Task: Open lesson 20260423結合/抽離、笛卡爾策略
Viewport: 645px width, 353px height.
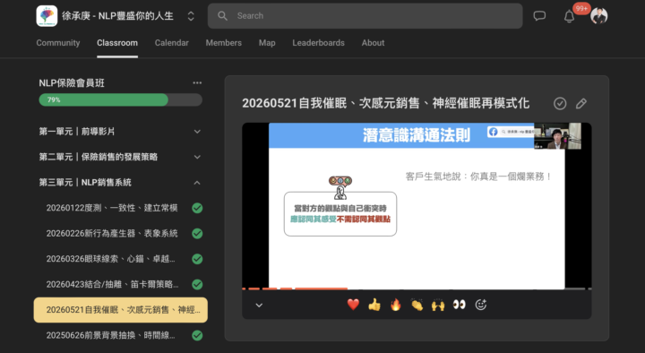Action: click(x=112, y=284)
